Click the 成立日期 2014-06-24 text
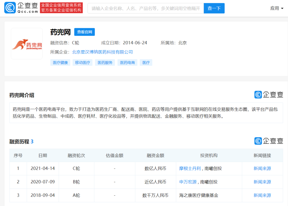This screenshot has height=206, width=288. pyautogui.click(x=124, y=43)
